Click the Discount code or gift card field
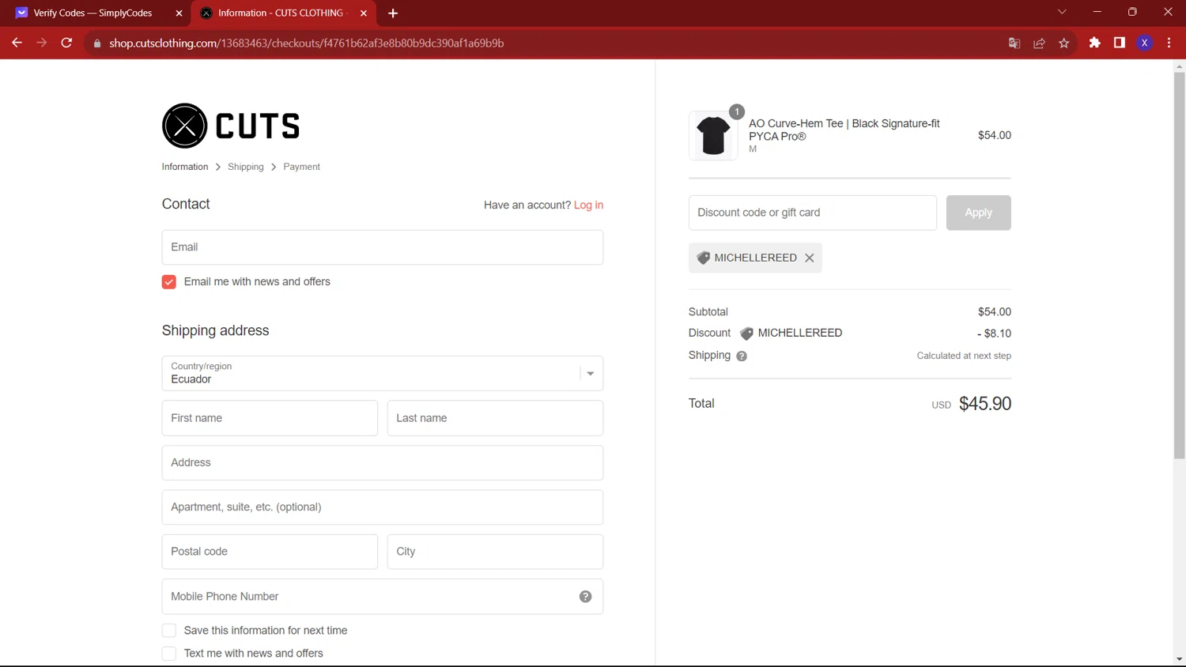1186x667 pixels. pyautogui.click(x=813, y=213)
